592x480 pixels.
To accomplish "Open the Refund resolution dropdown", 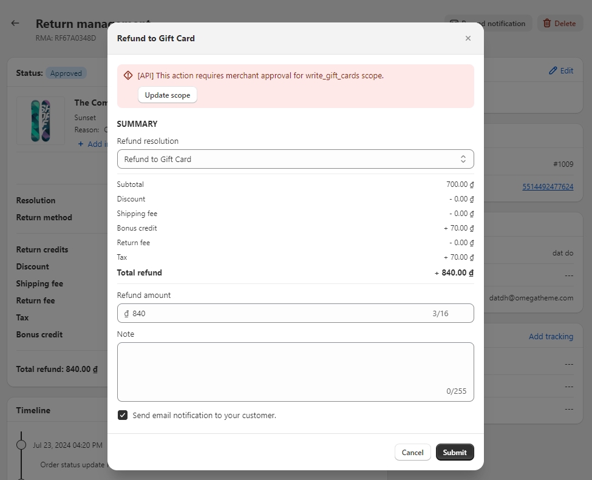I will point(295,159).
